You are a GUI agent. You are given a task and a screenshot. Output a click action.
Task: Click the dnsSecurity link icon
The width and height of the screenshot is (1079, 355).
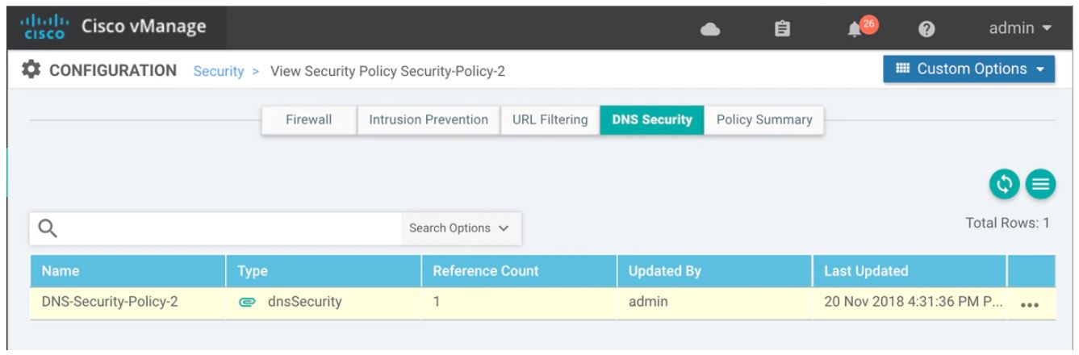246,303
